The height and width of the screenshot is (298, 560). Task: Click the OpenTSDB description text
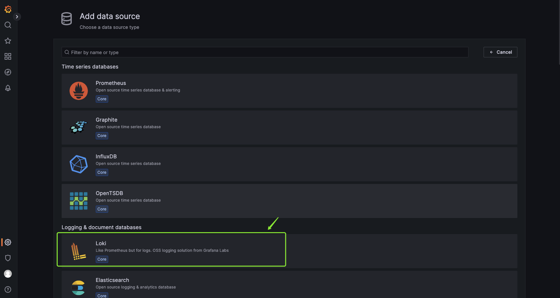128,200
